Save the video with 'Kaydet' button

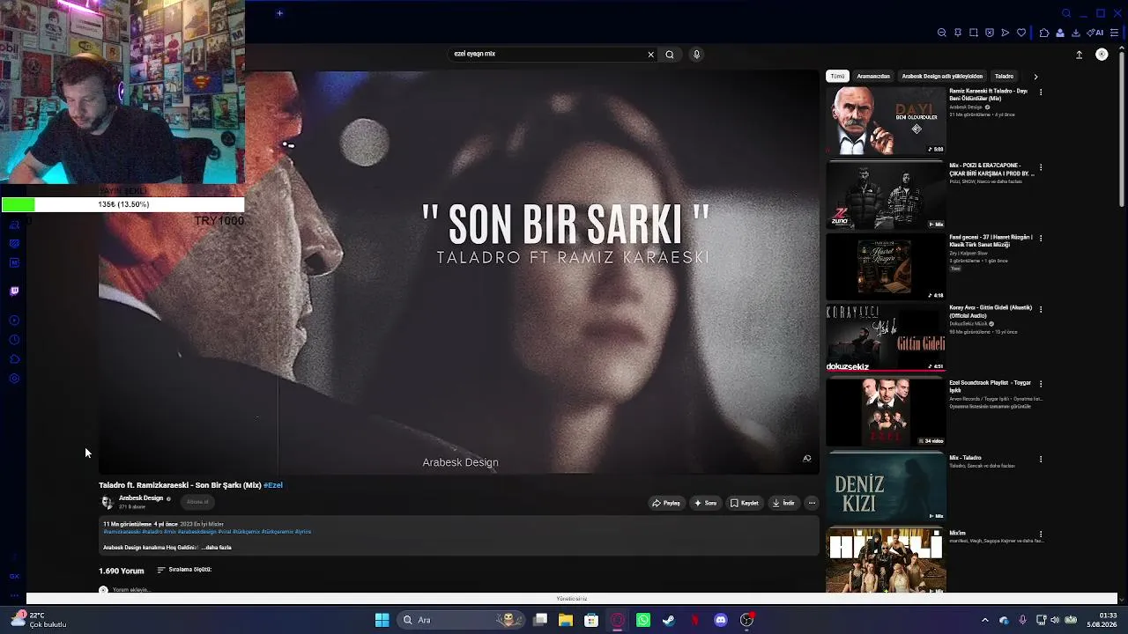click(x=745, y=503)
